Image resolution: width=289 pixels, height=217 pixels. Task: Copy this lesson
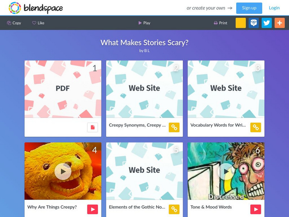14,23
